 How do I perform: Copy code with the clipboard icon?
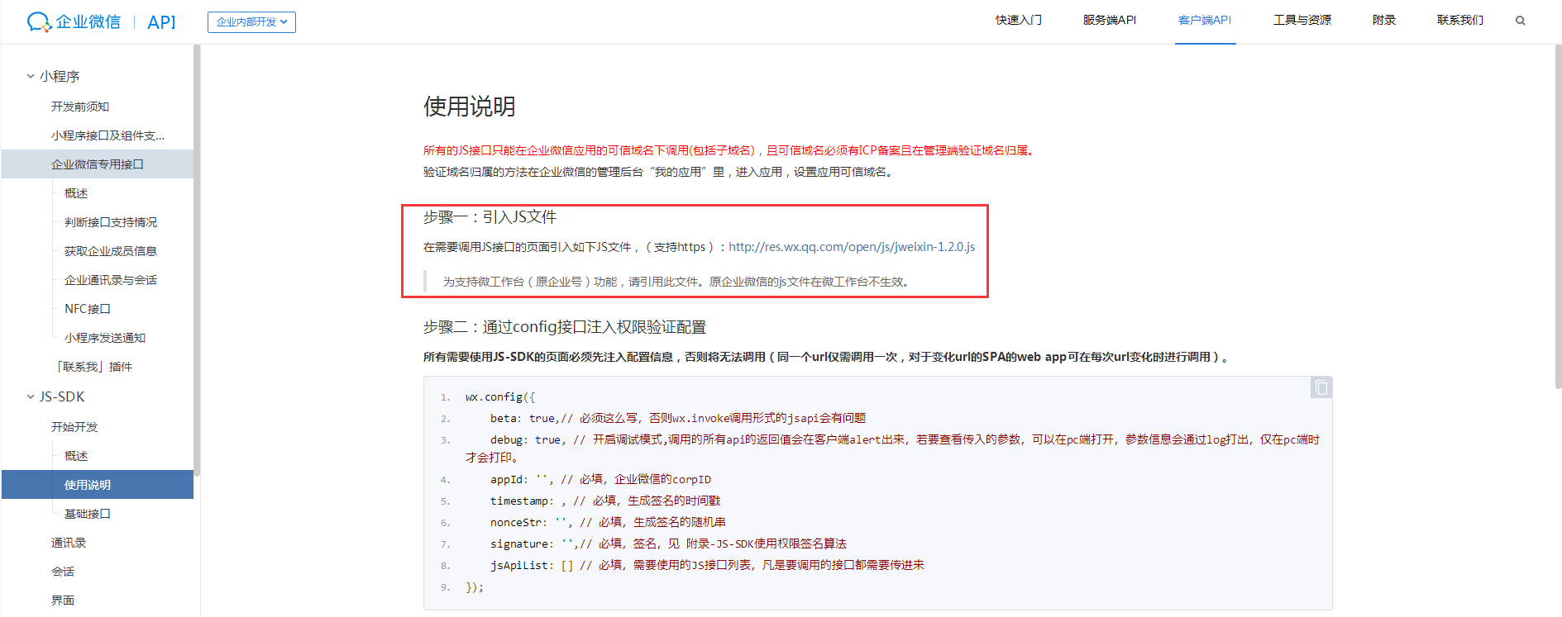coord(1321,387)
